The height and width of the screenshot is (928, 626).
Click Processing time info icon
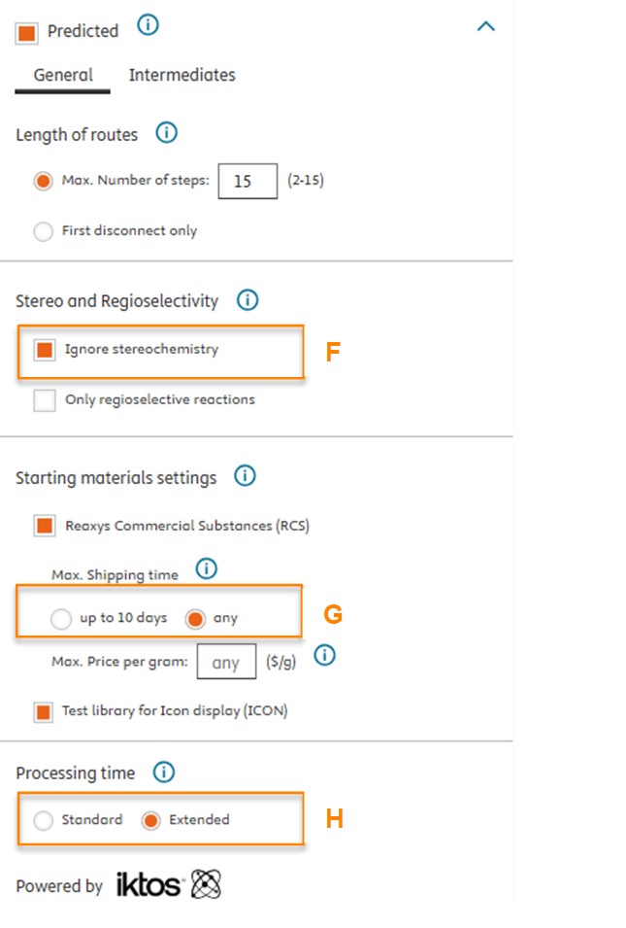click(164, 773)
